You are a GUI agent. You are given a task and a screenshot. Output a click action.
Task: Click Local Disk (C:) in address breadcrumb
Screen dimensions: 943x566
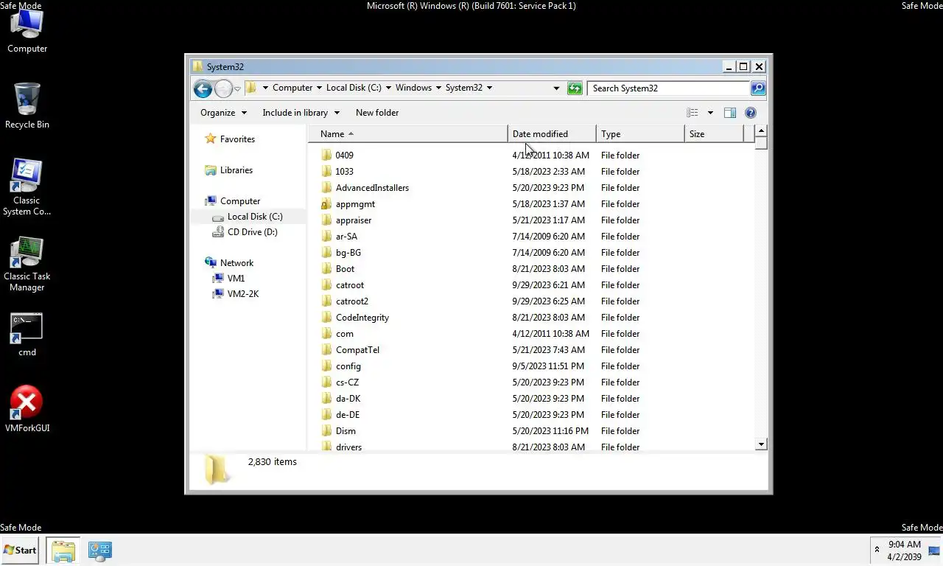pyautogui.click(x=354, y=88)
